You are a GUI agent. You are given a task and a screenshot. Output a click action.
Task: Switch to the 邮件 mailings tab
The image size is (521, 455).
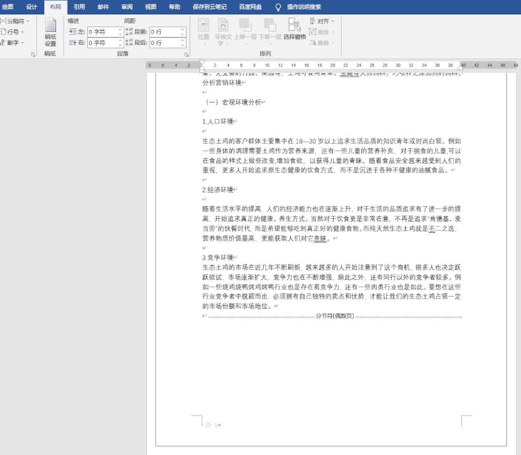click(103, 7)
